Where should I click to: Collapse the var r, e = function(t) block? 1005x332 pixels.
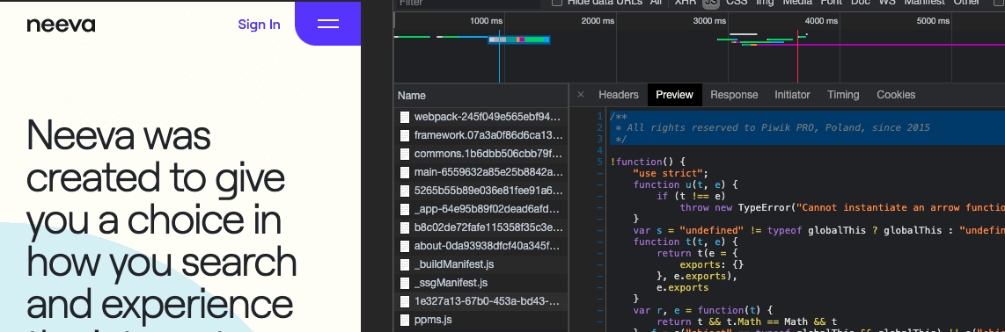tap(600, 311)
